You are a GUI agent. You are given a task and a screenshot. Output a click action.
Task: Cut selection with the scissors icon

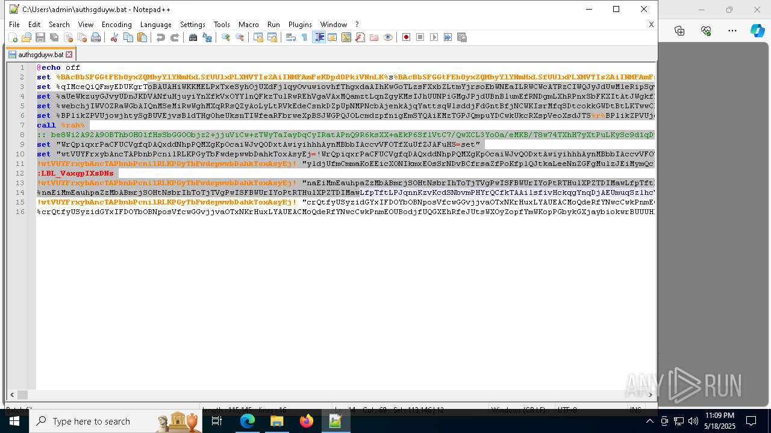(x=114, y=37)
